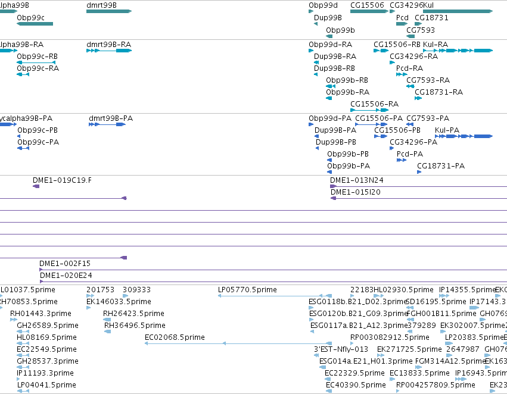Select transcript dmrt99B-RA

108,45
